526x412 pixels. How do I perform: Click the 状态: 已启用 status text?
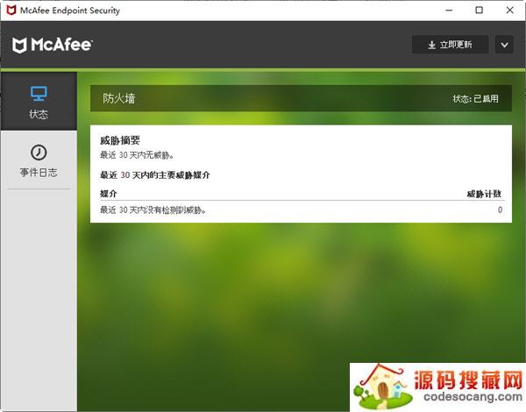475,99
